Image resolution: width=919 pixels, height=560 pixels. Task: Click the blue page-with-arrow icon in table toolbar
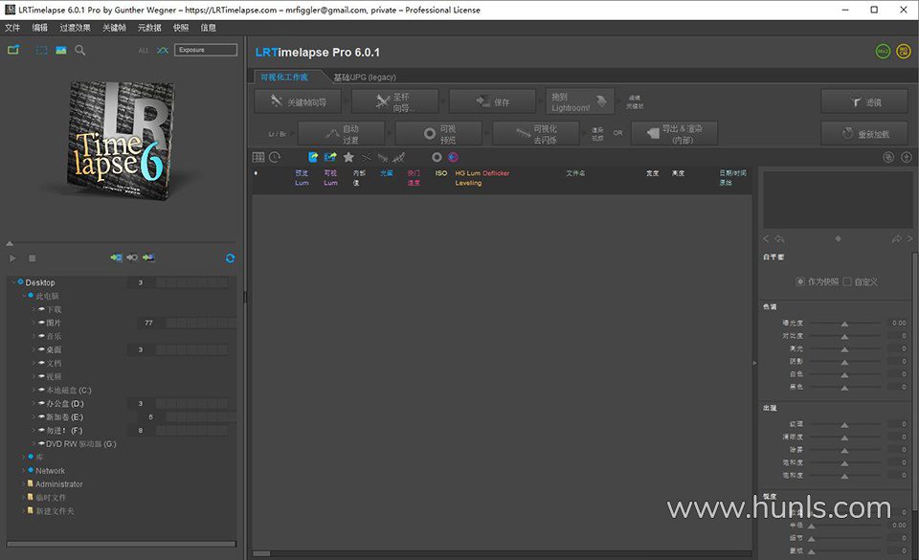pyautogui.click(x=313, y=157)
